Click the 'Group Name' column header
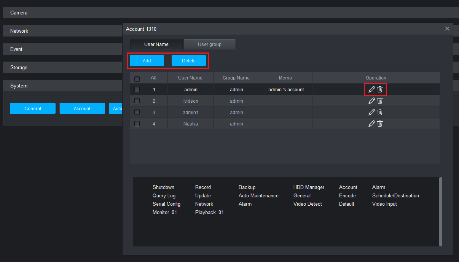The height and width of the screenshot is (262, 459). tap(236, 78)
